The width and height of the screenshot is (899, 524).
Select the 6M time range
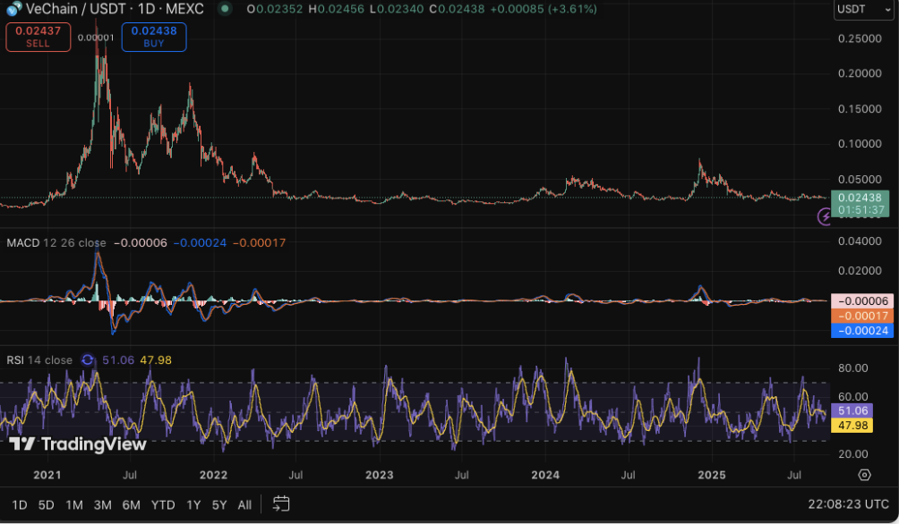(132, 505)
